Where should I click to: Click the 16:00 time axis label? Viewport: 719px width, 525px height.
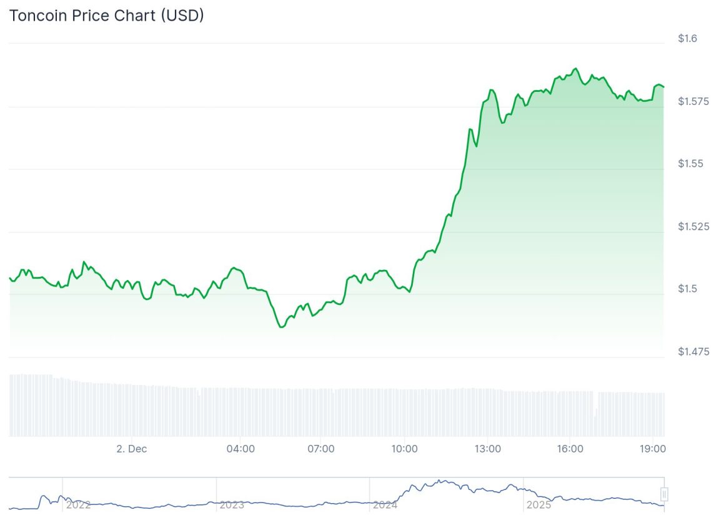coord(570,449)
